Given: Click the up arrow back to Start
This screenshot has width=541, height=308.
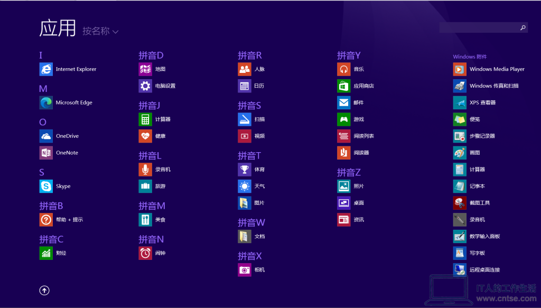Looking at the screenshot, I should coord(44,291).
